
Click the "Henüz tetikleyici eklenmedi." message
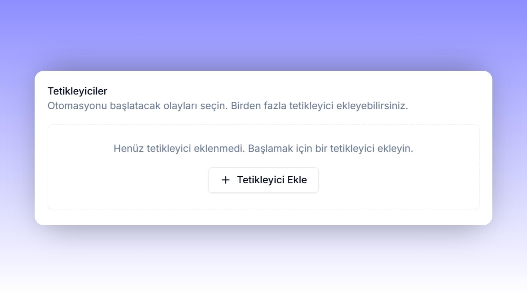(x=179, y=149)
